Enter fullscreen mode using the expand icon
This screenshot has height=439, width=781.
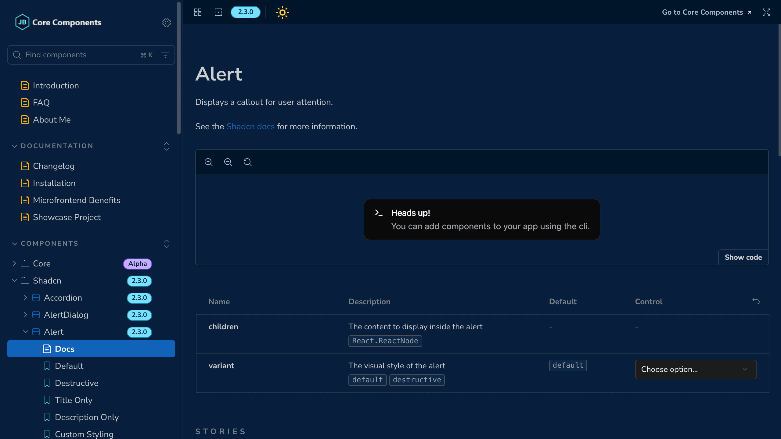coord(767,12)
